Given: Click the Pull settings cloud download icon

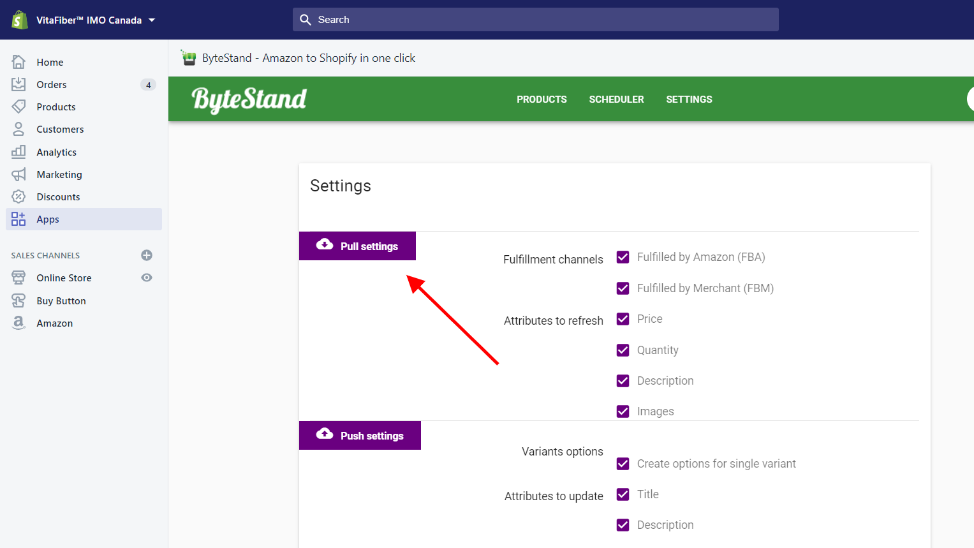Looking at the screenshot, I should (x=325, y=244).
